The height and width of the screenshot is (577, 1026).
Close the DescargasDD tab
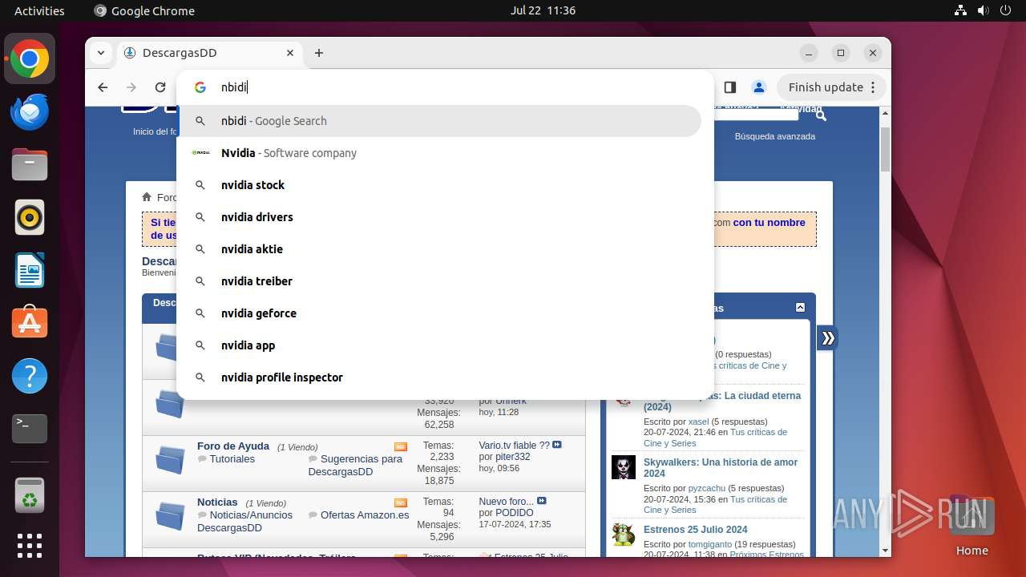(x=290, y=53)
